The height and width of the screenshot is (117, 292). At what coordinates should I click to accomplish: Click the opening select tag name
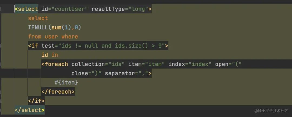28,9
